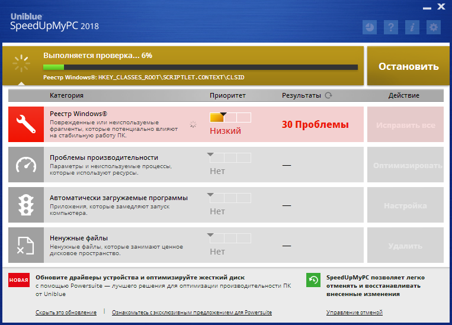Click the junk files document icon
Screen dimensions: 452x325
point(26,245)
